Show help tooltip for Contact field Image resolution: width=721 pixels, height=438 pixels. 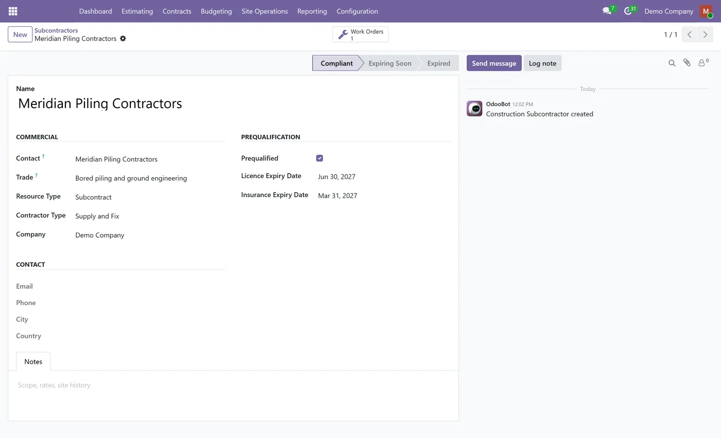[43, 156]
